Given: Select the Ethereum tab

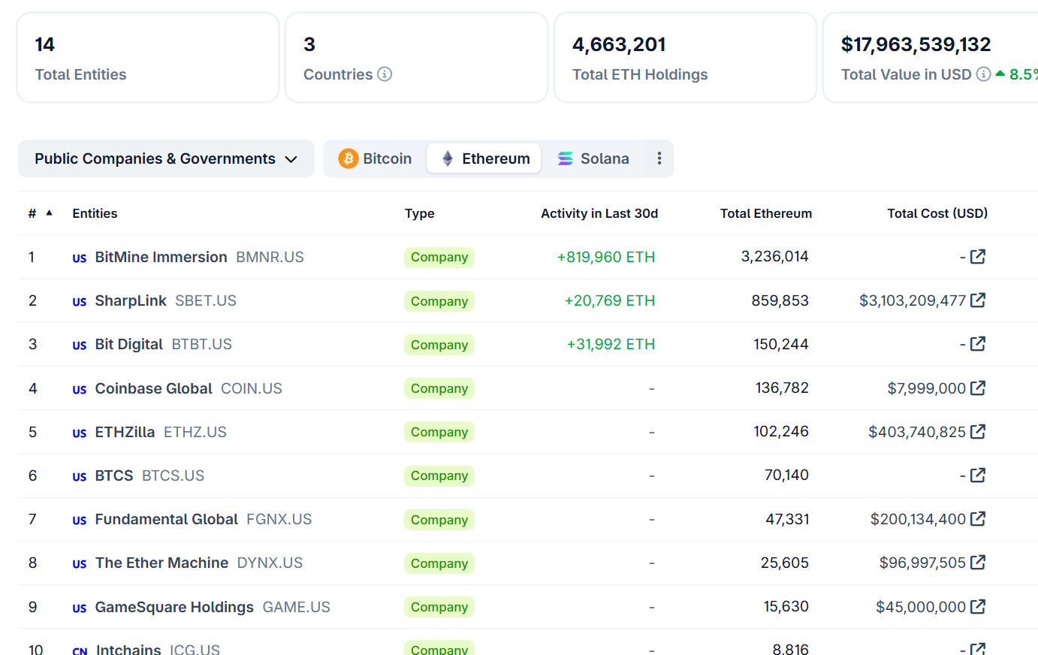Looking at the screenshot, I should point(484,158).
